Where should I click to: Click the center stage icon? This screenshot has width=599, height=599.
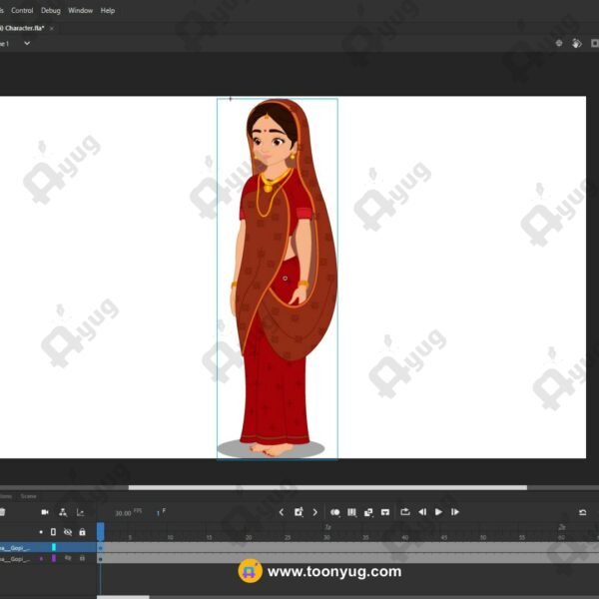pyautogui.click(x=559, y=43)
